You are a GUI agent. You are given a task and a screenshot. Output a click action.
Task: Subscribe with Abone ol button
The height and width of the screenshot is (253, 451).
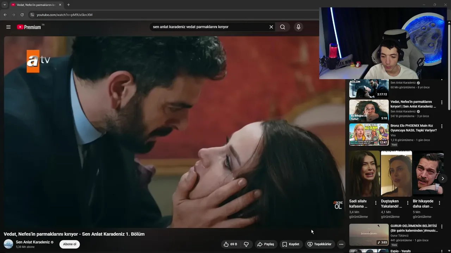coord(69,244)
